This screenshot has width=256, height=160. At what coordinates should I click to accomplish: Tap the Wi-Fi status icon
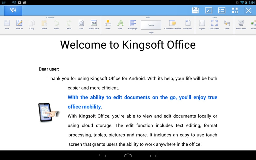point(242,2)
